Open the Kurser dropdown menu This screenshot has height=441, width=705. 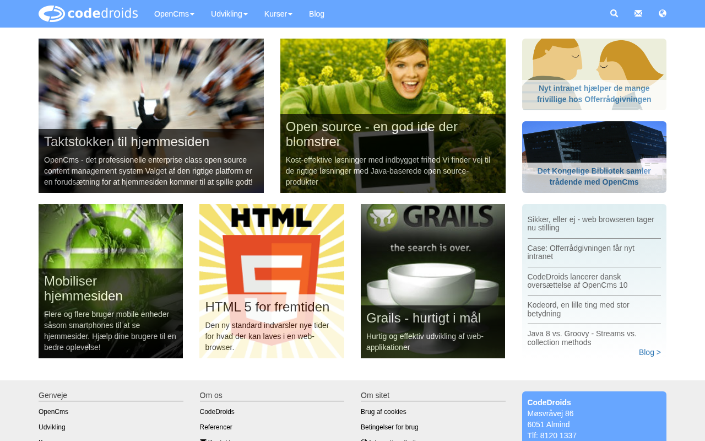pos(278,14)
